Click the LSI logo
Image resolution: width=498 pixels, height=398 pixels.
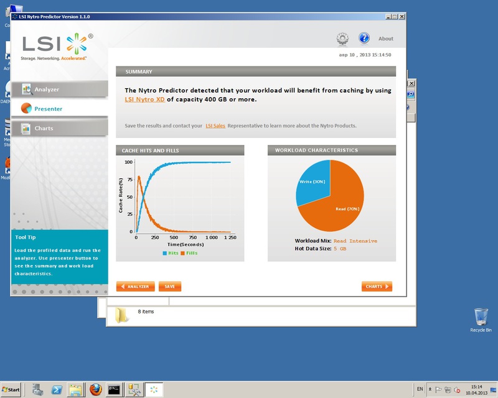pyautogui.click(x=58, y=47)
